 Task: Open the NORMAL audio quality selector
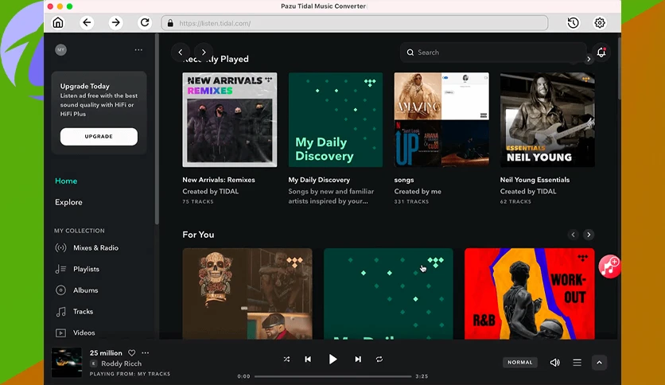(x=520, y=362)
